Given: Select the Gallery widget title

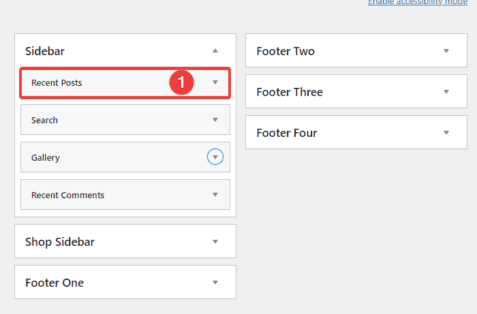Looking at the screenshot, I should (x=46, y=158).
